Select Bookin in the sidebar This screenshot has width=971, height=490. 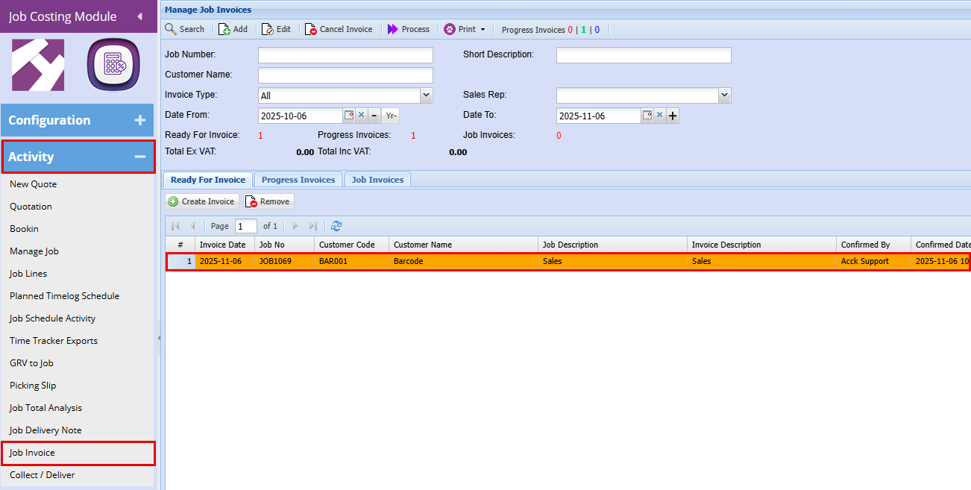point(24,229)
